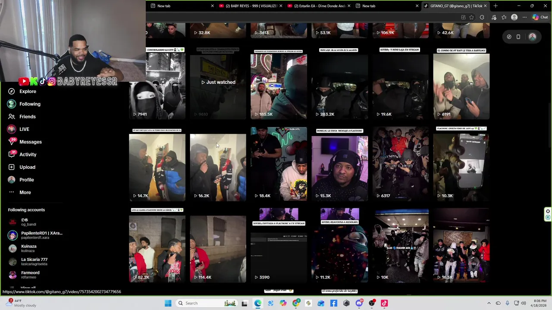The height and width of the screenshot is (310, 552).
Task: Open video with 19.6K views
Action: (401, 83)
